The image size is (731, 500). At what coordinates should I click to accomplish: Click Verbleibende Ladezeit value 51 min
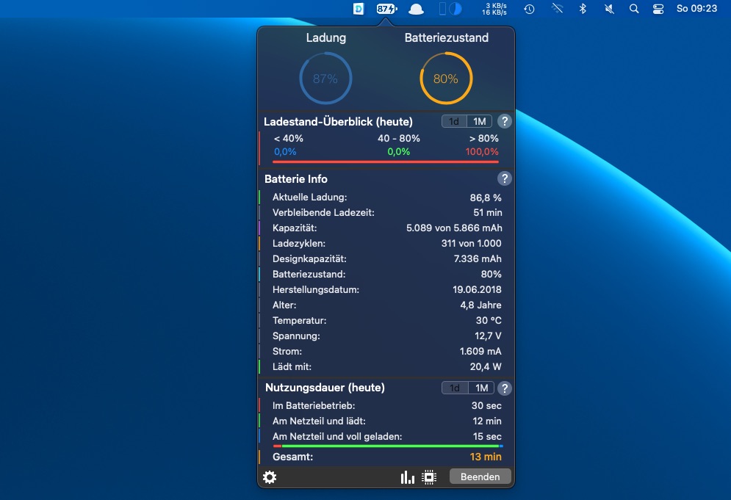[x=488, y=212]
